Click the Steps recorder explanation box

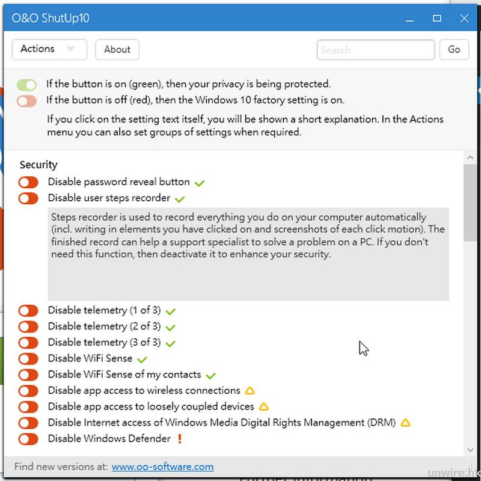tap(248, 254)
